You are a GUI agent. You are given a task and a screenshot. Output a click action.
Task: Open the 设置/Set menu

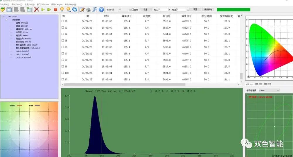(x=30, y=4)
